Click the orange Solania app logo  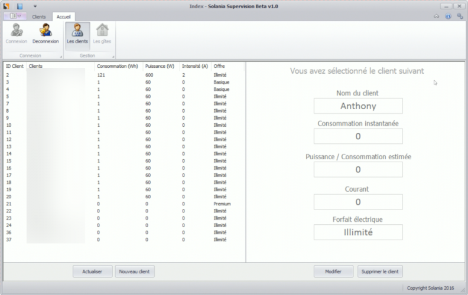tap(6, 6)
